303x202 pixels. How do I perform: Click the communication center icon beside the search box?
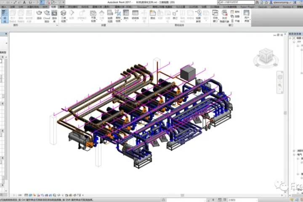click(x=262, y=3)
